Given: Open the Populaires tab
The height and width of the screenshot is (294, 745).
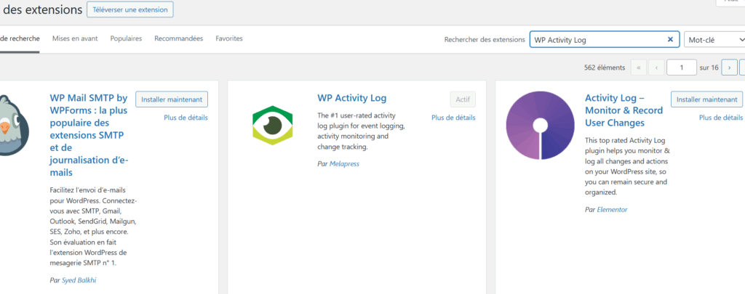Looking at the screenshot, I should point(126,38).
